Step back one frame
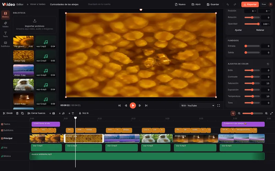275x171 pixels. 126,106
